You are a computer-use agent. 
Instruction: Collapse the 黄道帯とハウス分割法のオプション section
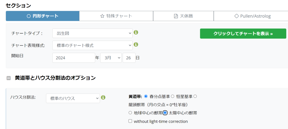tap(9, 78)
